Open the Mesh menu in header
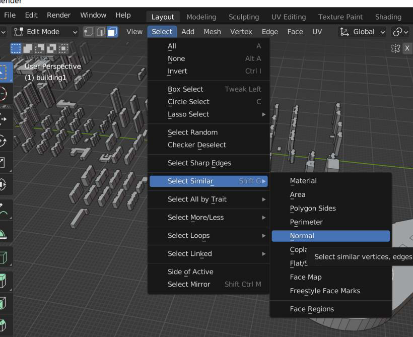Image resolution: width=413 pixels, height=337 pixels. 212,32
